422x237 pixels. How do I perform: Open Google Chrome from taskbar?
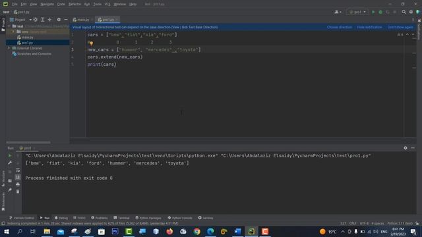pyautogui.click(x=196, y=231)
